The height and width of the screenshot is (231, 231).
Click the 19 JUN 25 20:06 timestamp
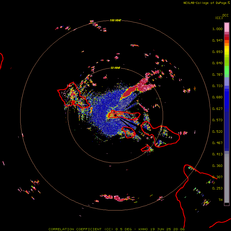coord(168,229)
